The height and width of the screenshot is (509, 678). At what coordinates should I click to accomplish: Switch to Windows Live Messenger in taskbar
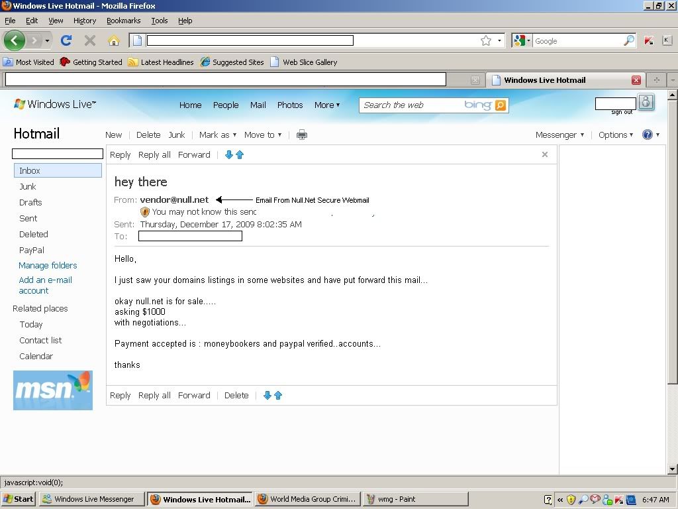(x=91, y=499)
